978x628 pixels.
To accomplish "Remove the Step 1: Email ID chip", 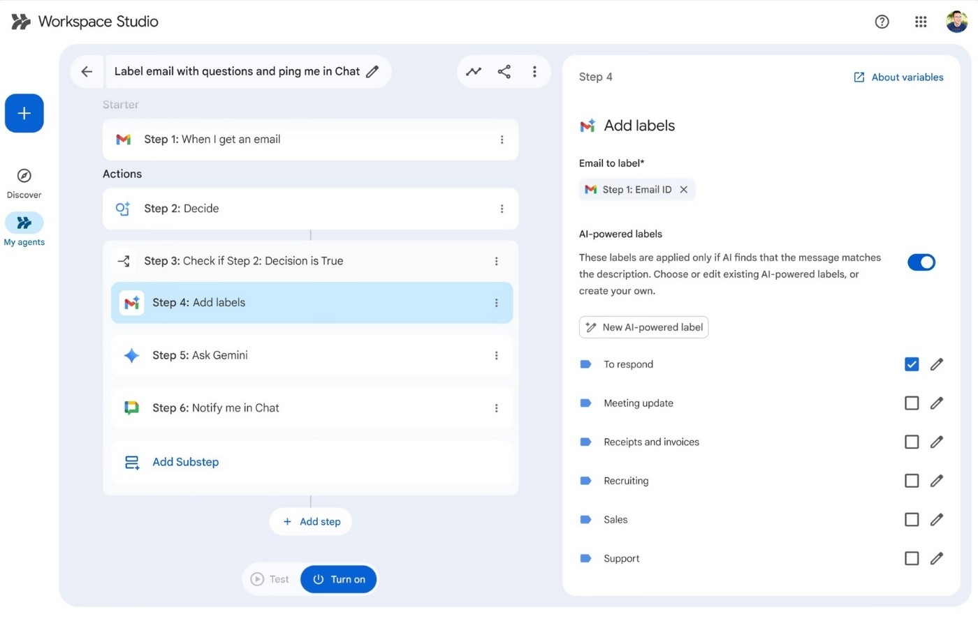I will pyautogui.click(x=683, y=190).
